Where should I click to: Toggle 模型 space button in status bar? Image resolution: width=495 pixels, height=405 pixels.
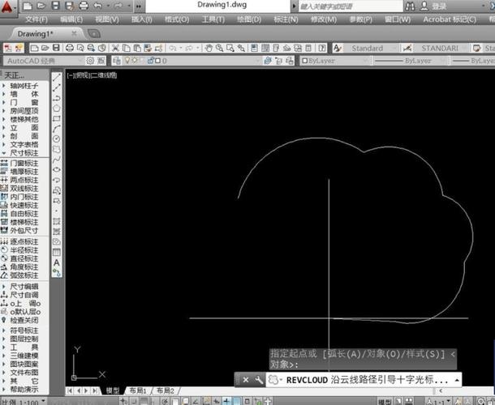(x=385, y=401)
